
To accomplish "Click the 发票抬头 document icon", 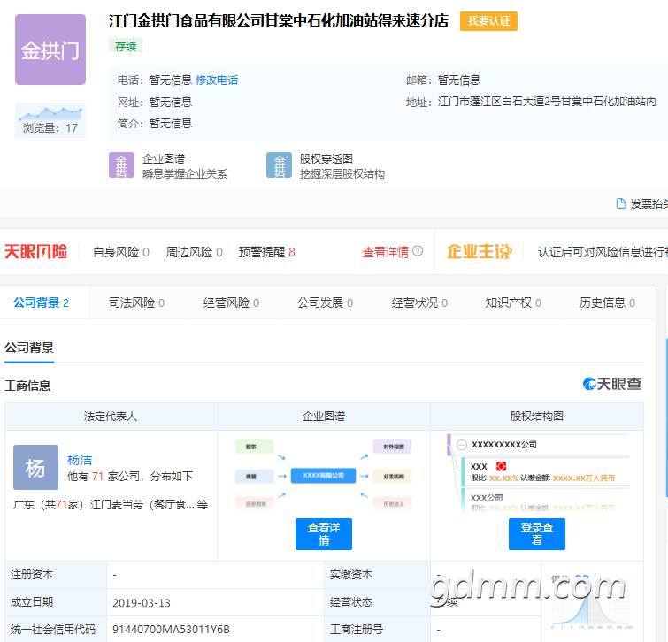I will click(621, 203).
